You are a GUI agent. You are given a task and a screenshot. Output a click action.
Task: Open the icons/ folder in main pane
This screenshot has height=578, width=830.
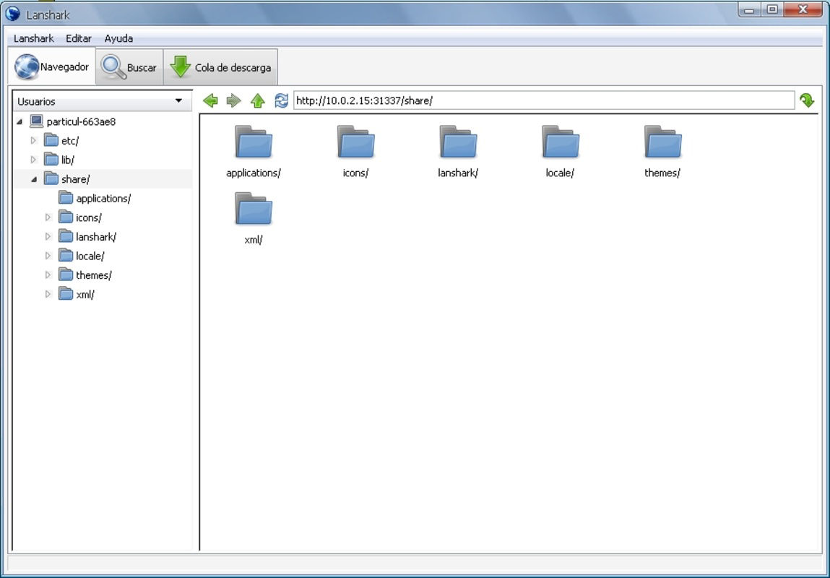point(355,142)
